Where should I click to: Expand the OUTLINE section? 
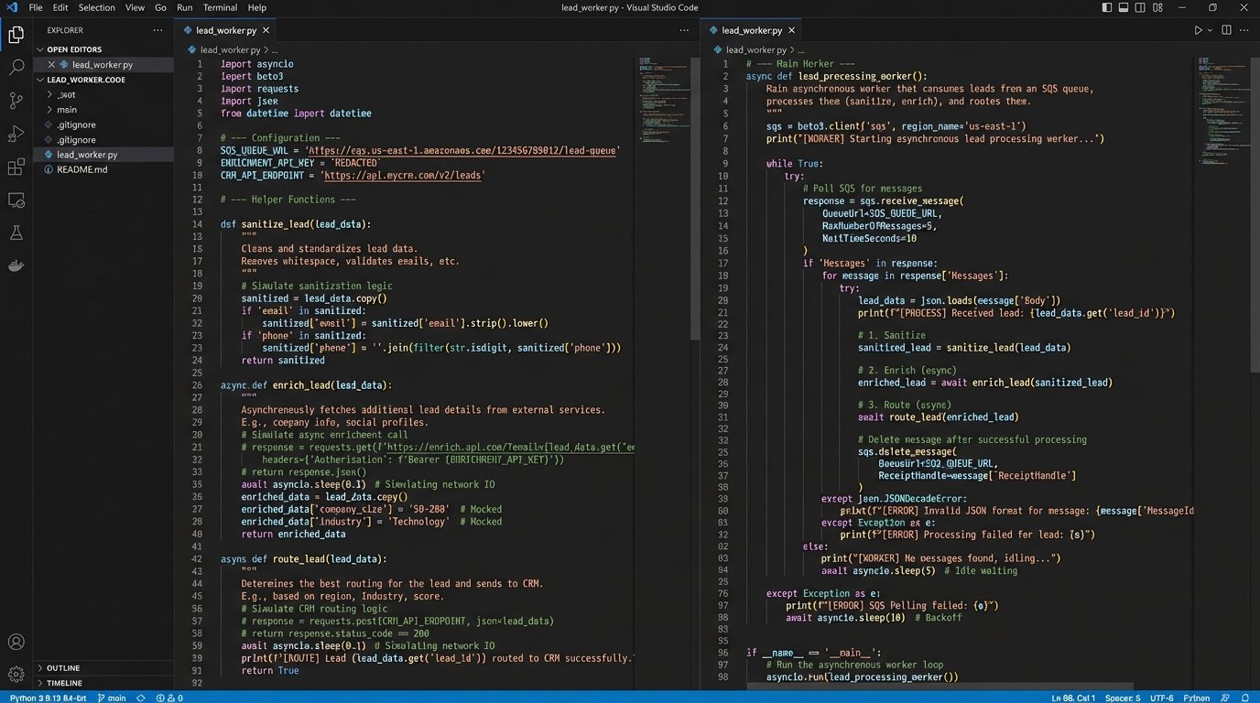tap(63, 668)
